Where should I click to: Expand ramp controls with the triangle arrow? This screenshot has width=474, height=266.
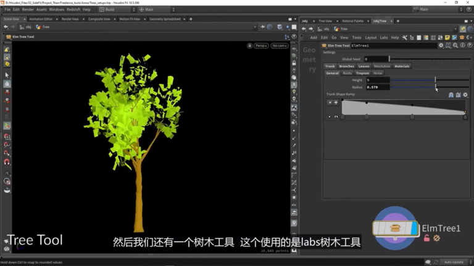330,117
